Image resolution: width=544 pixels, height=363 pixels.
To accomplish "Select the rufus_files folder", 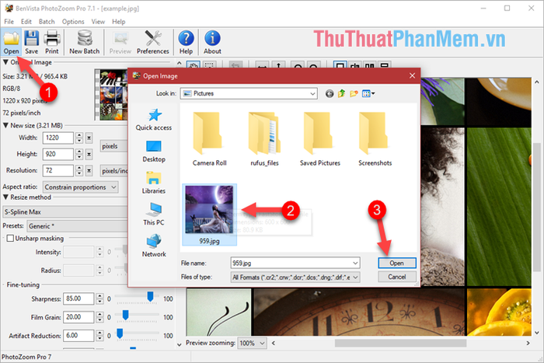I will 264,139.
